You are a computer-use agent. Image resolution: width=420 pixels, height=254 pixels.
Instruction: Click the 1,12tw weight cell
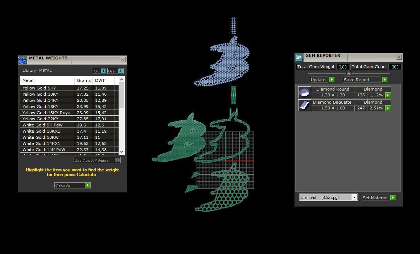tap(376, 95)
